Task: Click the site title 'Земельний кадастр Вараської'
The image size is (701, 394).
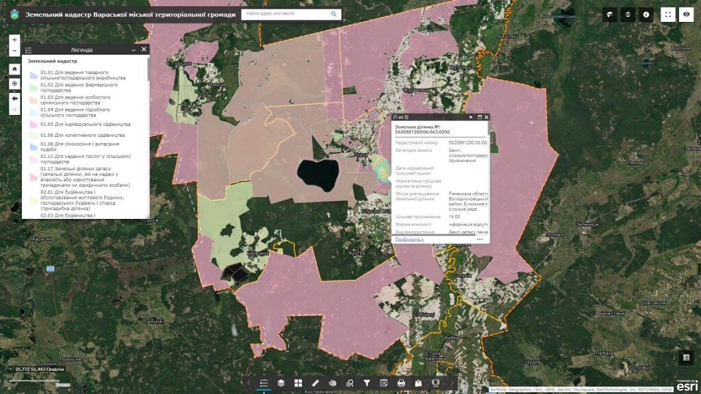Action: click(130, 15)
